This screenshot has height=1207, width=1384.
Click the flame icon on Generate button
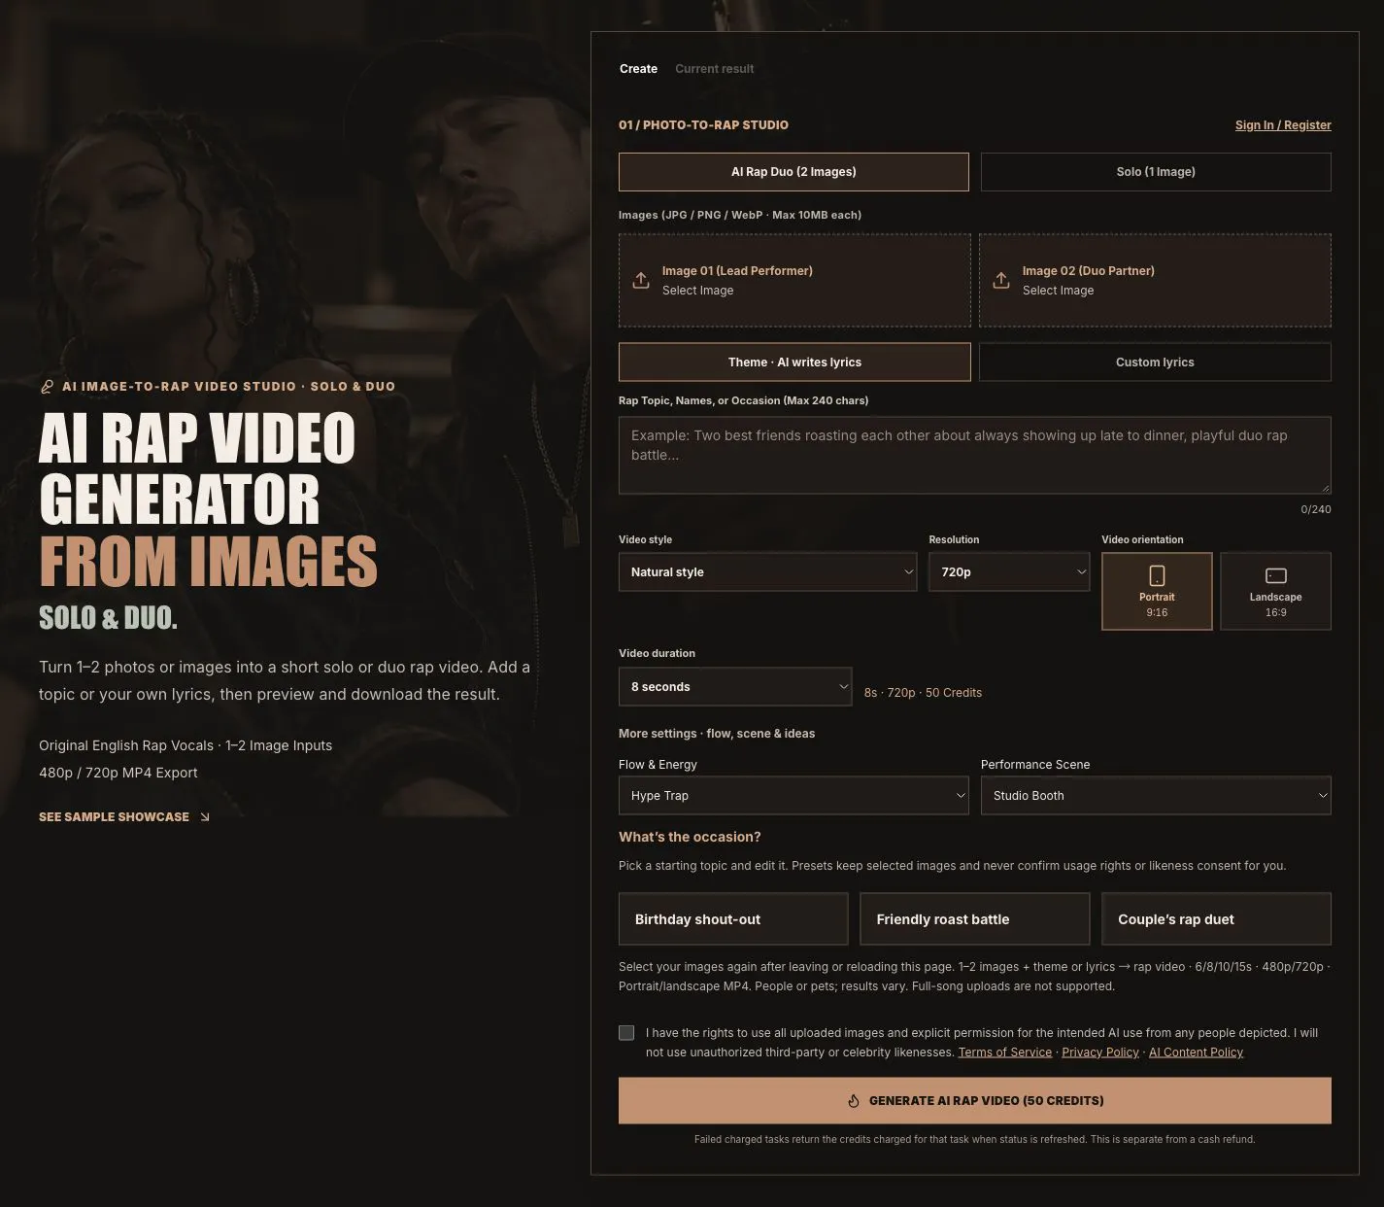point(854,1101)
